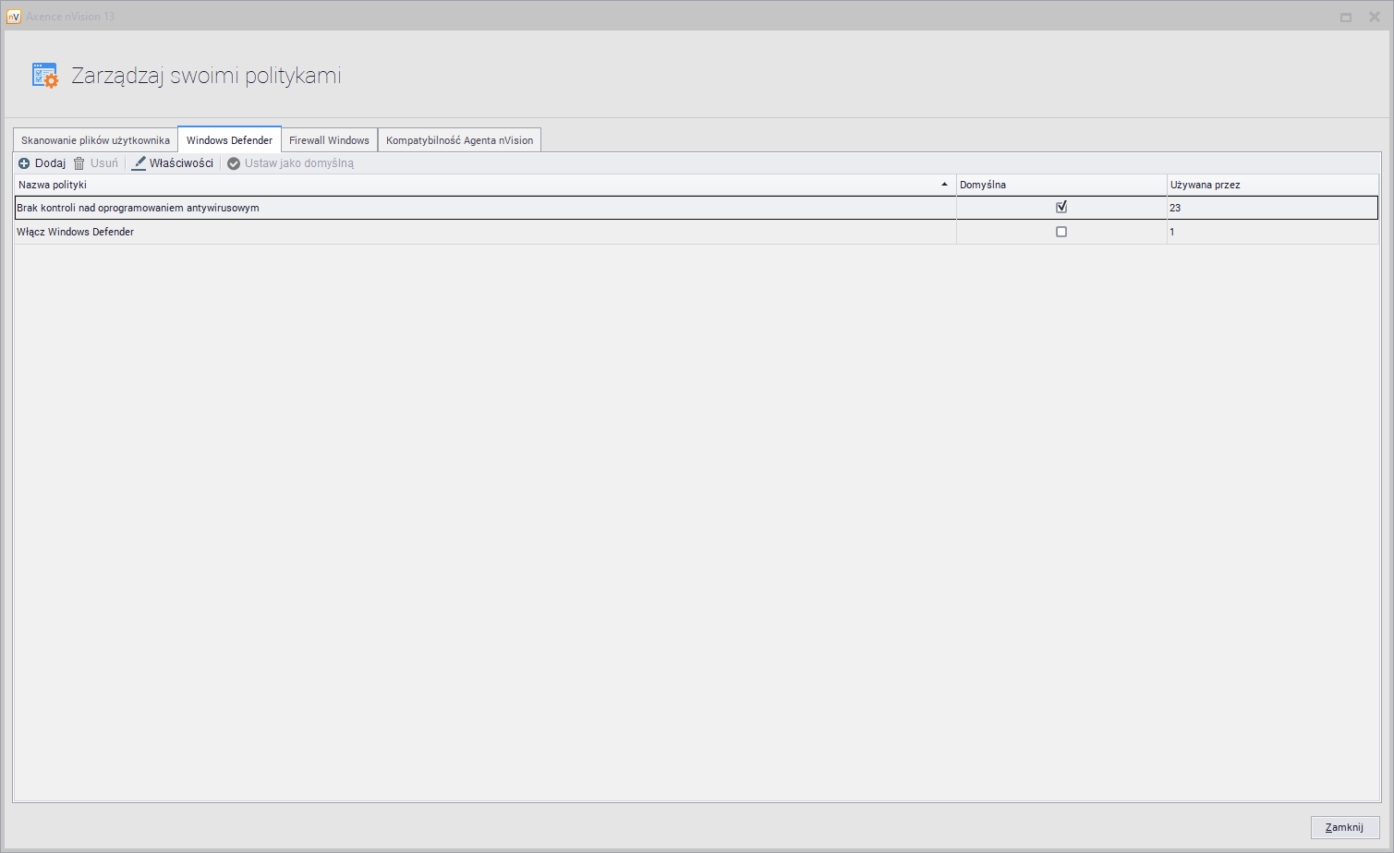1394x853 pixels.
Task: Click the Dodaj plus icon
Action: click(x=24, y=163)
